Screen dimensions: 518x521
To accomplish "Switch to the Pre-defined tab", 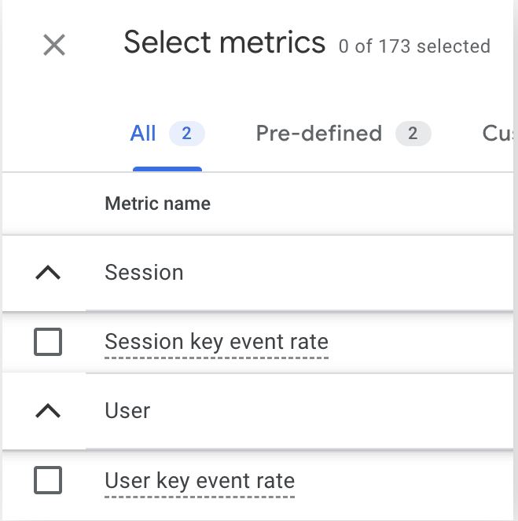I will point(343,134).
